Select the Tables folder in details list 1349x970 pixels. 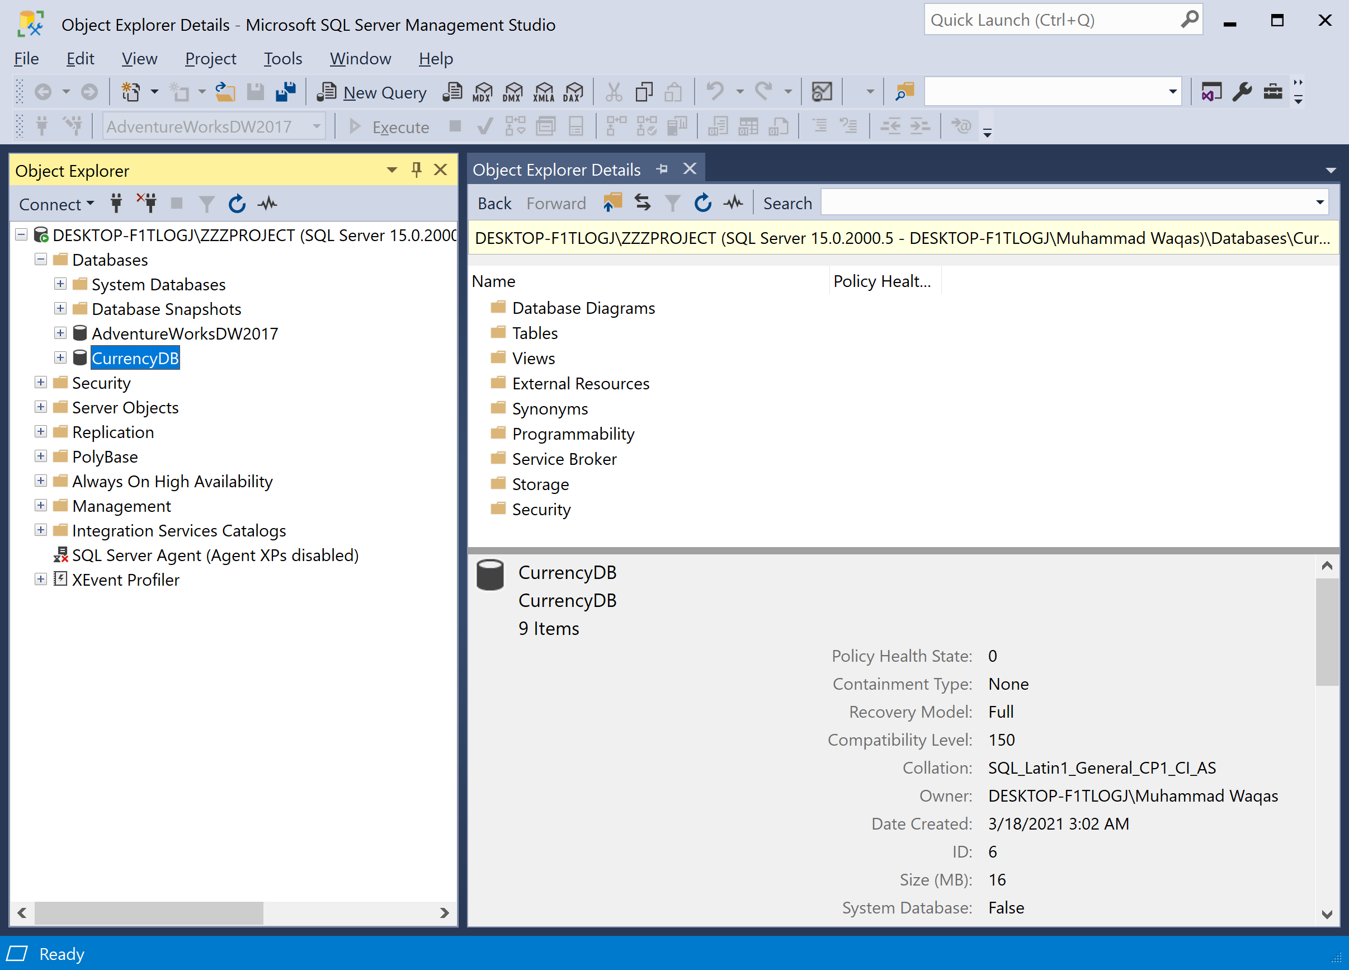pos(534,333)
